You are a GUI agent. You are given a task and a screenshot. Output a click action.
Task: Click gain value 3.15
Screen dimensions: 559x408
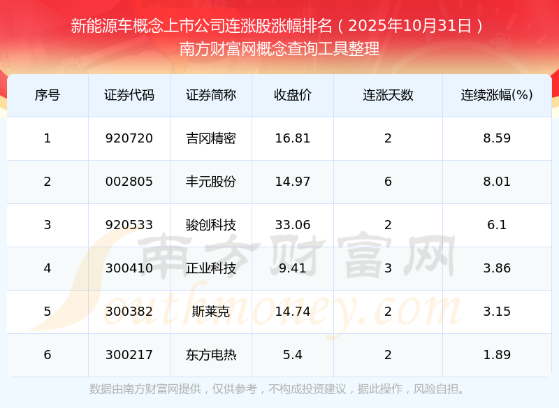[497, 312]
